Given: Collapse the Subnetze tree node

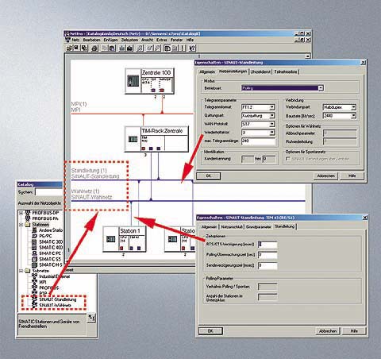Looking at the screenshot, I should 21,271.
